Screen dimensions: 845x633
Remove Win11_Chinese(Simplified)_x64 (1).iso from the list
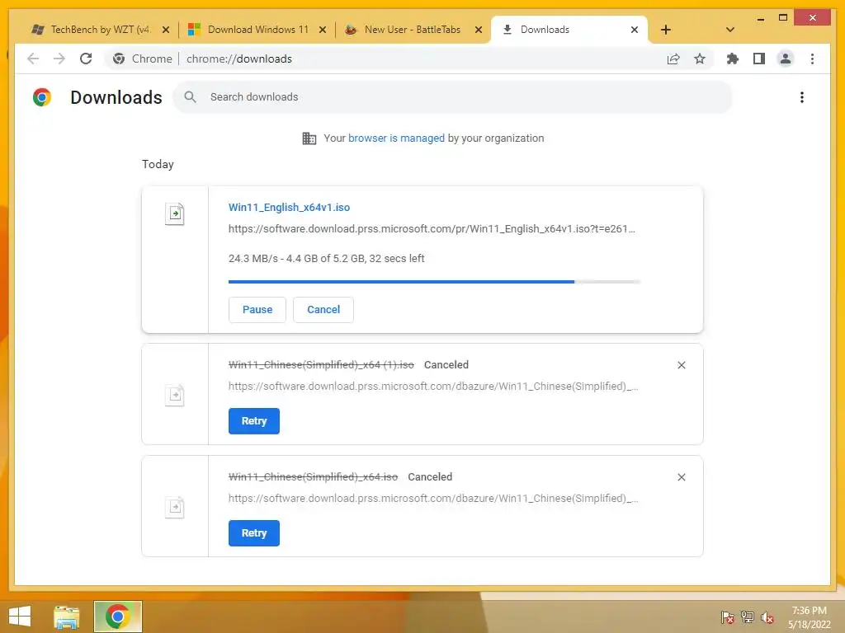681,365
